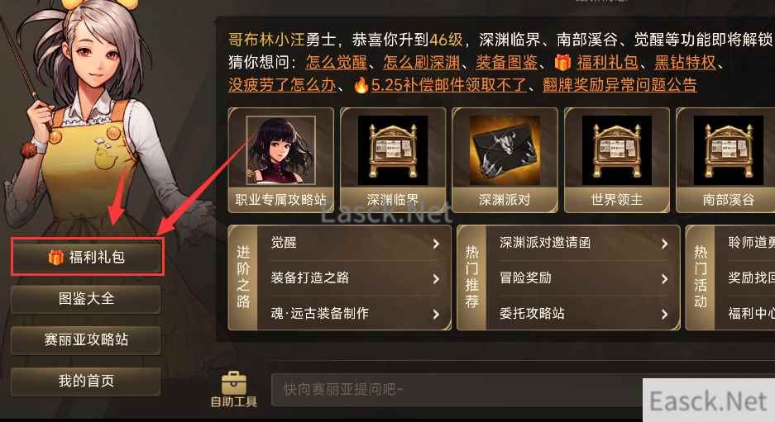Open the 南部溪谷 bulletin board icon

pyautogui.click(x=728, y=150)
